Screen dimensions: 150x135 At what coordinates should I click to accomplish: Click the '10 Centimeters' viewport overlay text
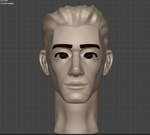tap(7, 4)
